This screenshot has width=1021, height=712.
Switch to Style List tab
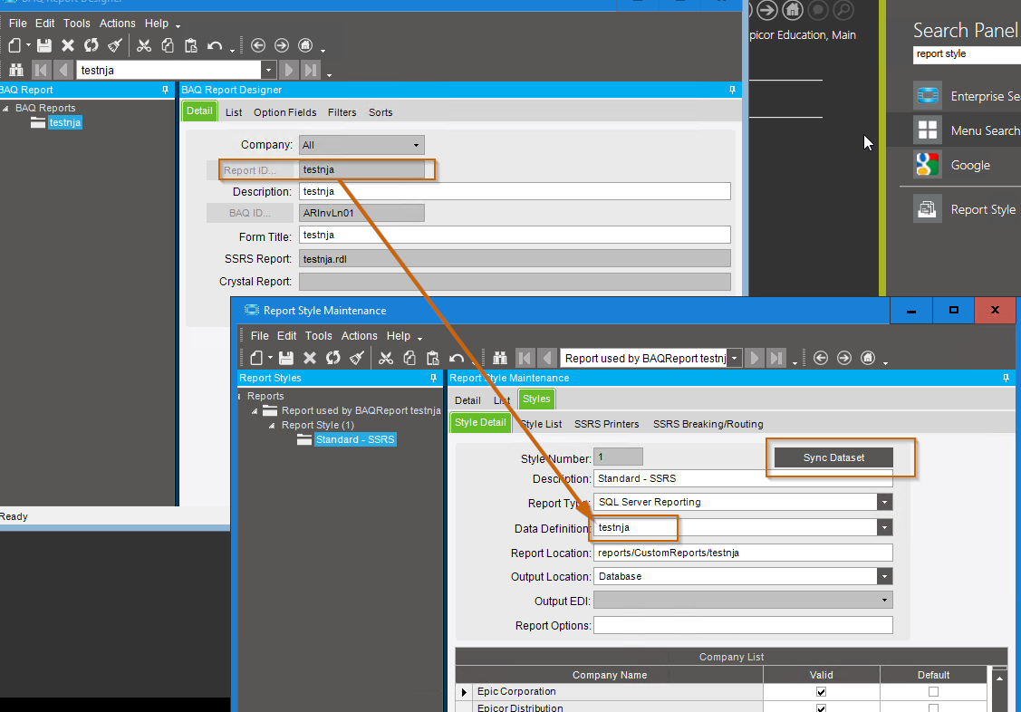[542, 424]
